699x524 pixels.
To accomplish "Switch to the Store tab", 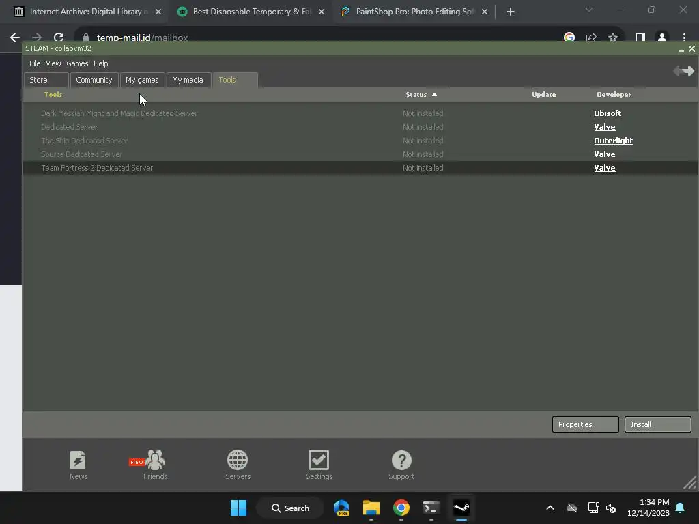I will 46,80.
